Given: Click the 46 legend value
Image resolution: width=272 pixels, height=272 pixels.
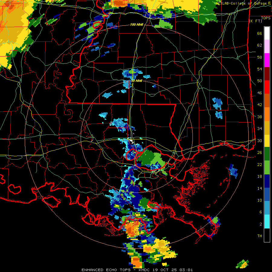Looking at the screenshot, I should pyautogui.click(x=260, y=93).
